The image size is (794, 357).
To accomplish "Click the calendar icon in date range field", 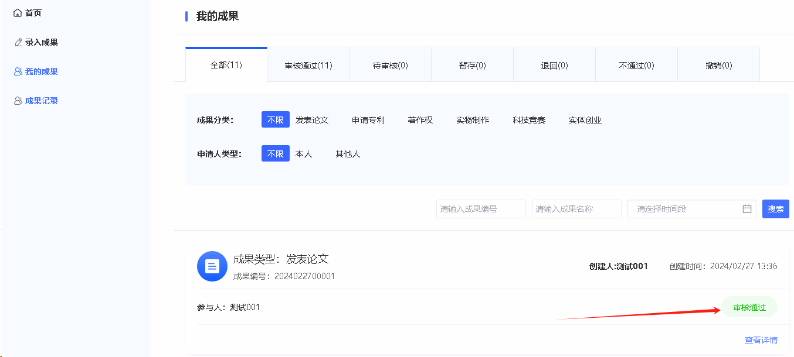I will (x=747, y=209).
